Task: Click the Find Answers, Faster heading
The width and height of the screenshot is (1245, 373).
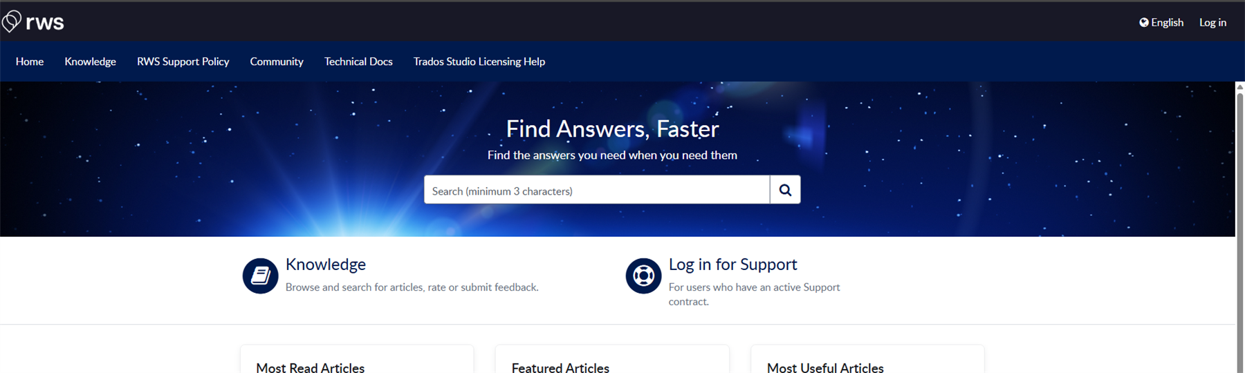Action: click(612, 129)
